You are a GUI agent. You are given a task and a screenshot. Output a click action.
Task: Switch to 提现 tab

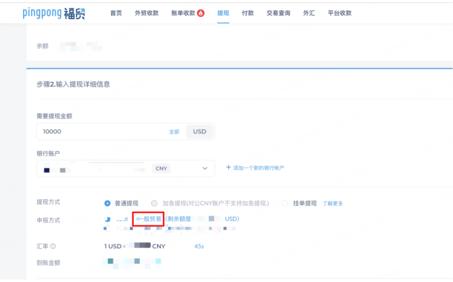(223, 13)
